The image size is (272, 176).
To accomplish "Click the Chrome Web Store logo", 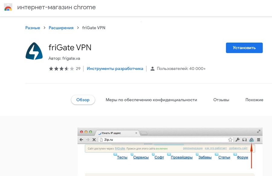I will pyautogui.click(x=8, y=7).
